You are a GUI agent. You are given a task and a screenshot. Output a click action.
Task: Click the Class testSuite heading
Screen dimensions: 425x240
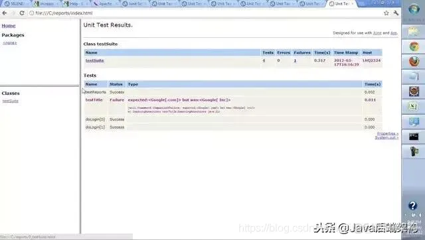coord(100,44)
